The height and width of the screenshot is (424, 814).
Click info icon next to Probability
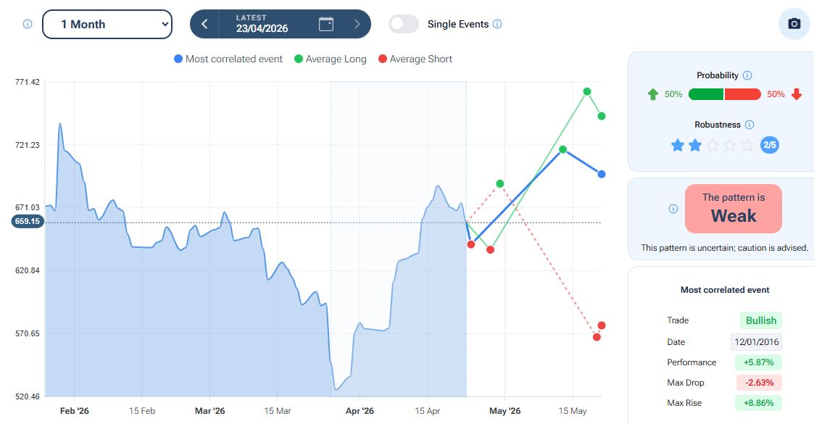point(747,75)
